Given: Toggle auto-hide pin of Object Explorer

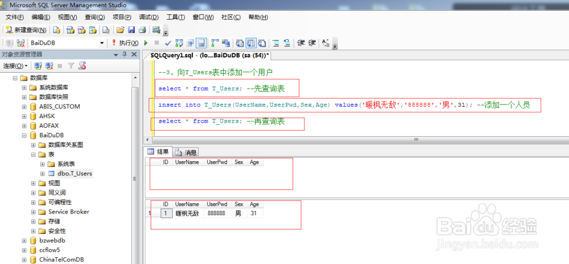Looking at the screenshot, I should pos(124,55).
